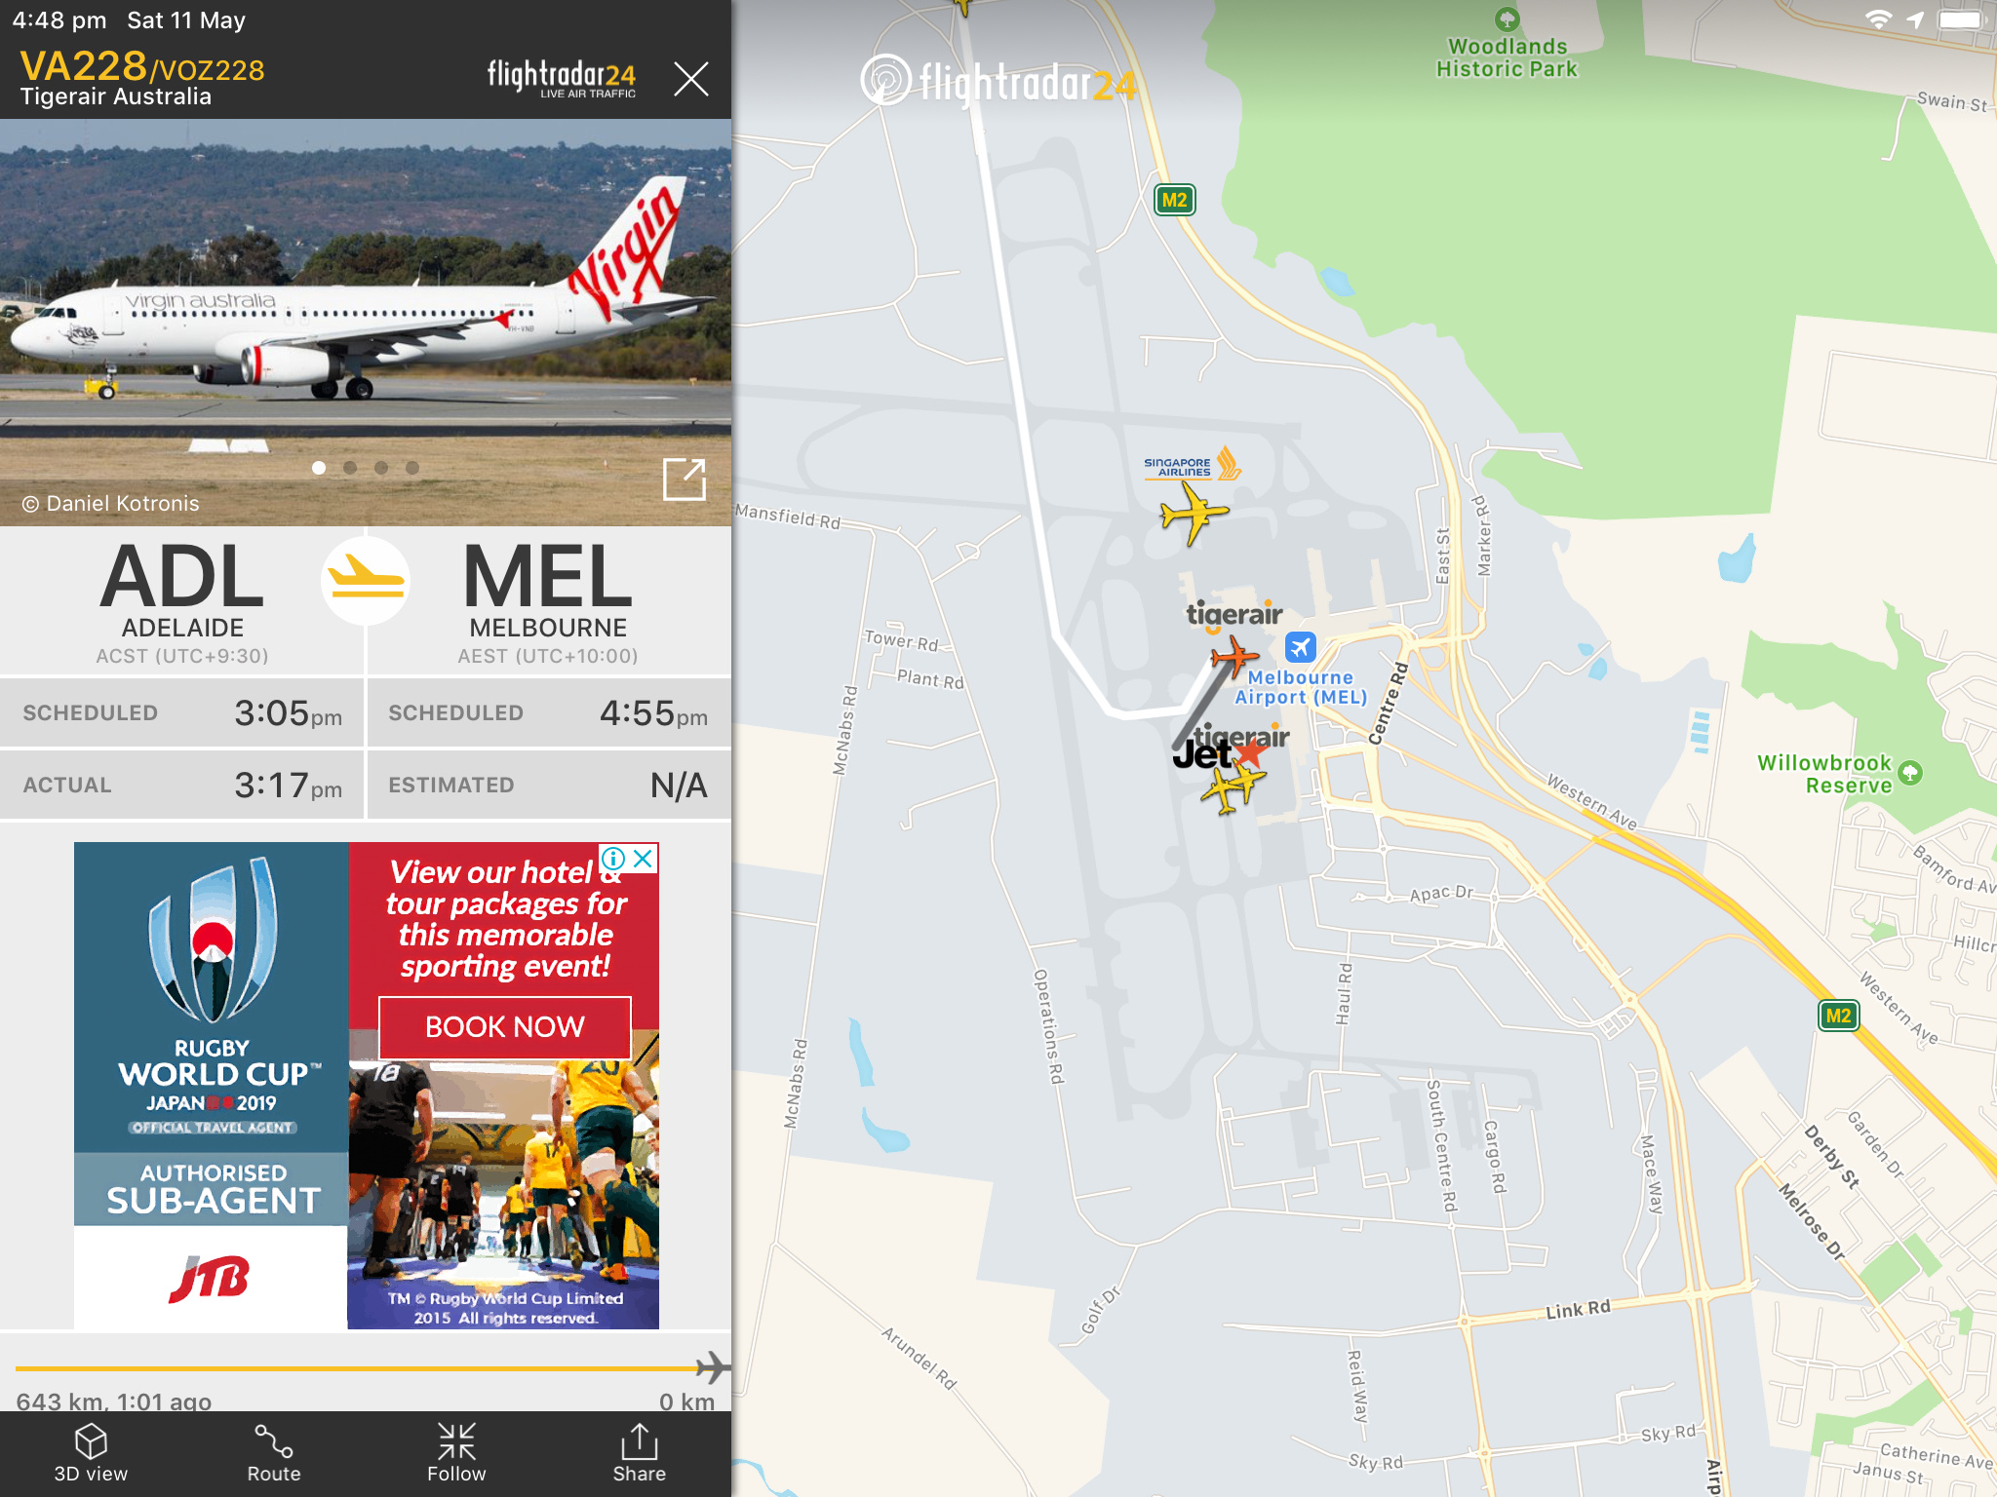Switch to the second aircraft photo dot
Screen dimensions: 1997x1497
click(x=350, y=468)
